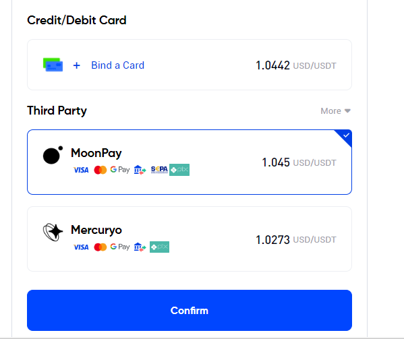Click the SEPA icon under MoonPay
404x339 pixels.
coord(159,169)
